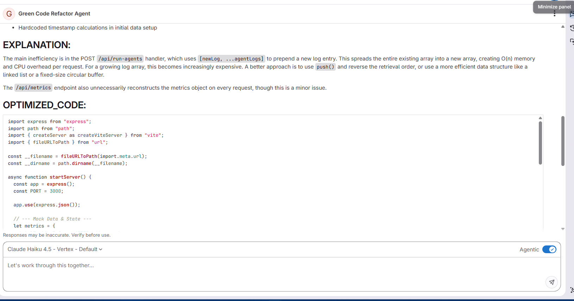Click the import path from "path" line

pos(41,129)
